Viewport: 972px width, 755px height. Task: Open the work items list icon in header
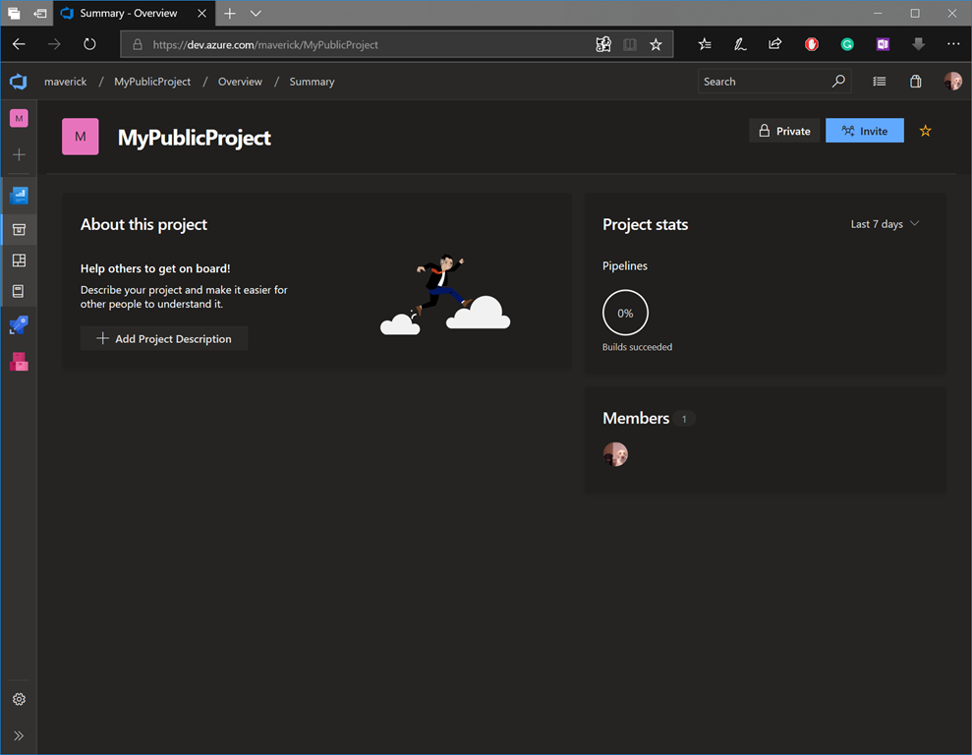pos(879,82)
